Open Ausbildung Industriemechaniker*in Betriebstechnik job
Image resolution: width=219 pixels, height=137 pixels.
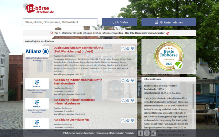(78, 81)
